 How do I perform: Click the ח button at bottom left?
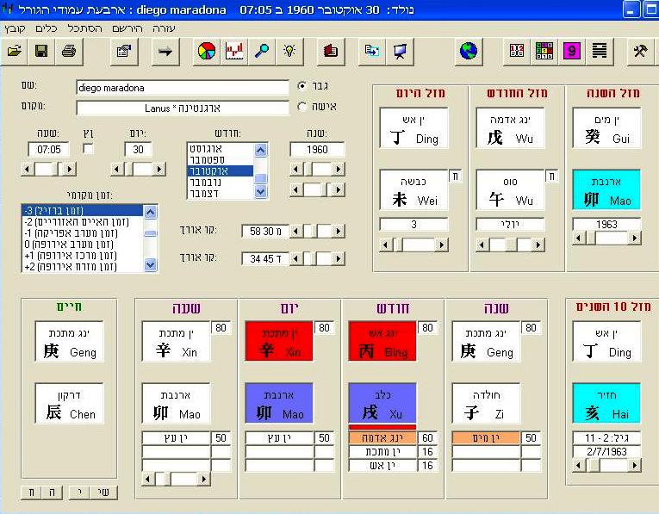coord(32,492)
